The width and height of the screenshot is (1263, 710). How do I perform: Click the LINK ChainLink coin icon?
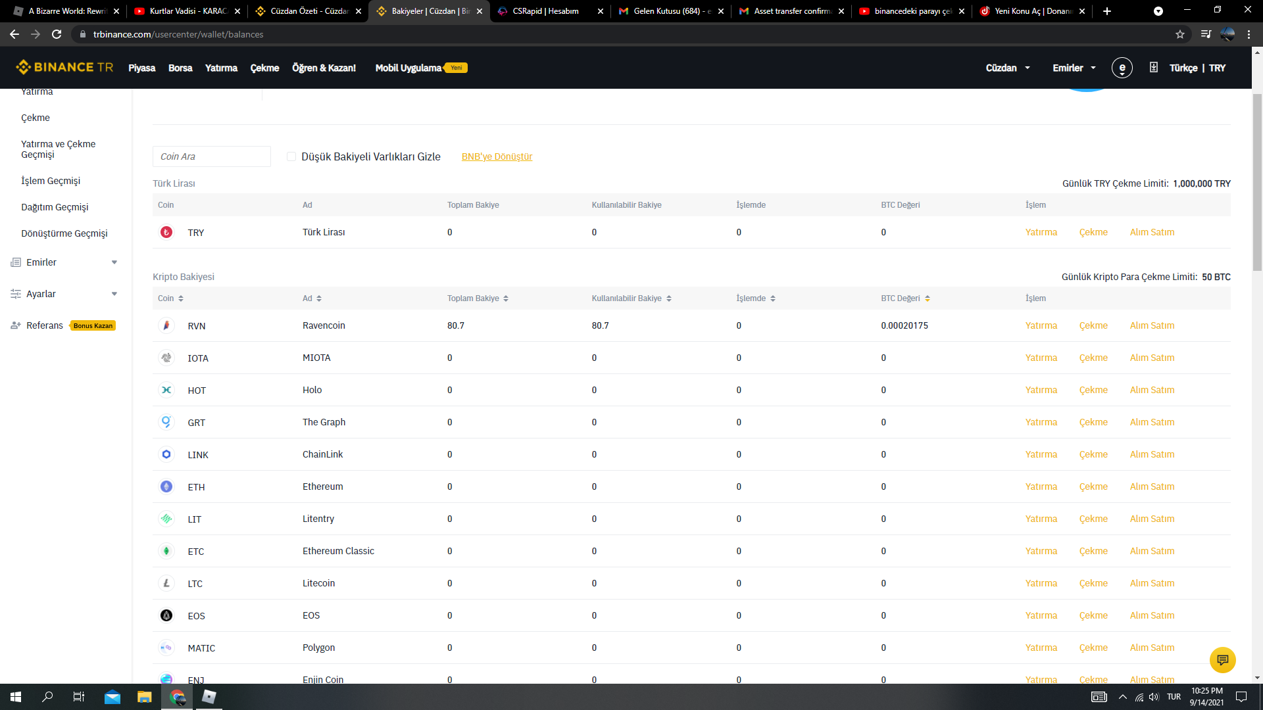[x=166, y=454]
